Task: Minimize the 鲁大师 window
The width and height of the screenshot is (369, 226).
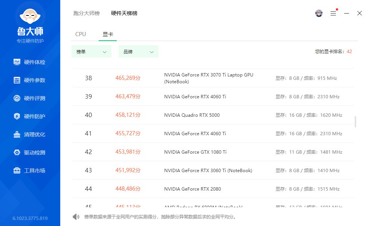Action: (346, 13)
